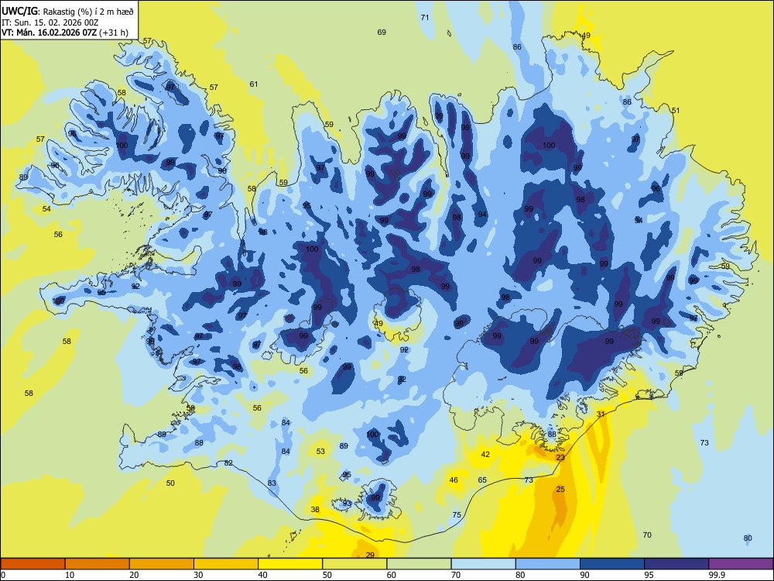Pick the 80–90% light blue legend swatch

click(x=548, y=564)
